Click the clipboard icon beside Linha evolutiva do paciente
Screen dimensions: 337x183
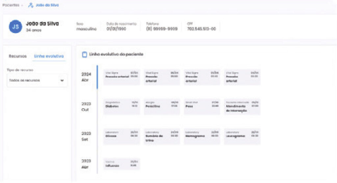[84, 55]
